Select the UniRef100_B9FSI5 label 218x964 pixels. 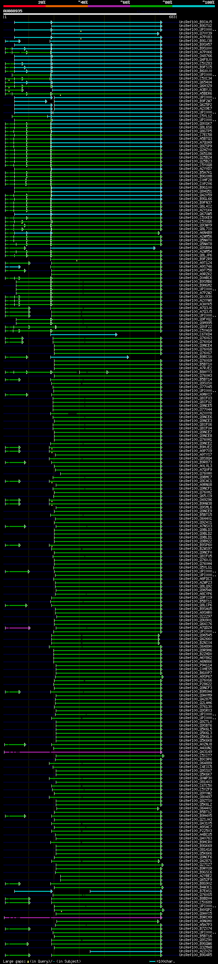196,67
